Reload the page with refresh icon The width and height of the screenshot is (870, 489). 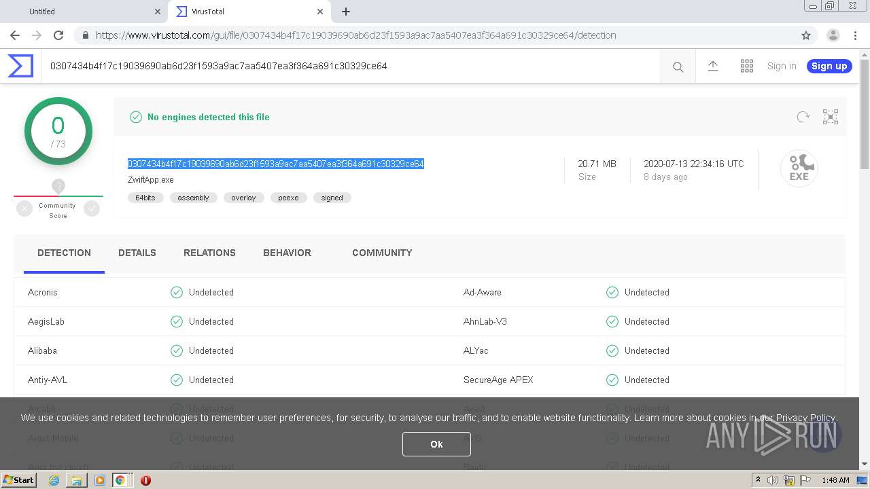58,35
